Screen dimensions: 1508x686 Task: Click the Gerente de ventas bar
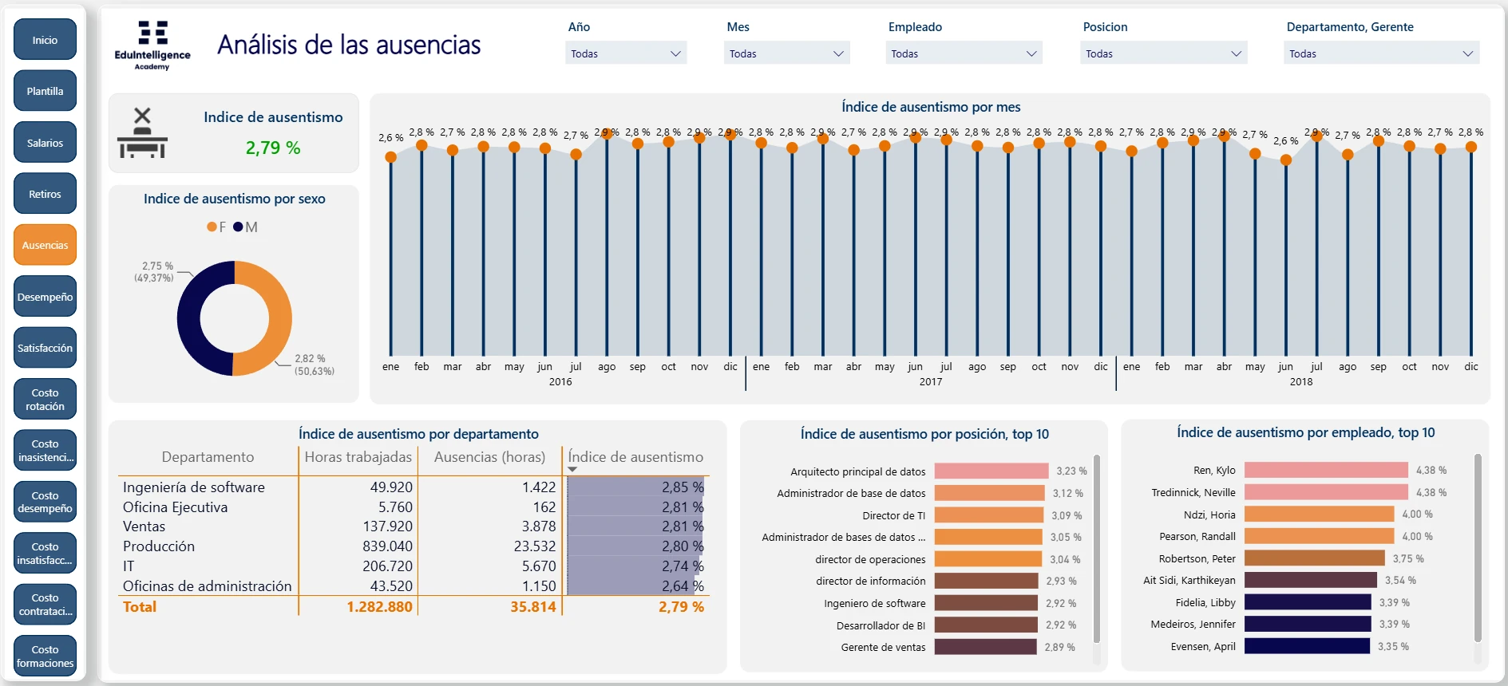(x=986, y=647)
